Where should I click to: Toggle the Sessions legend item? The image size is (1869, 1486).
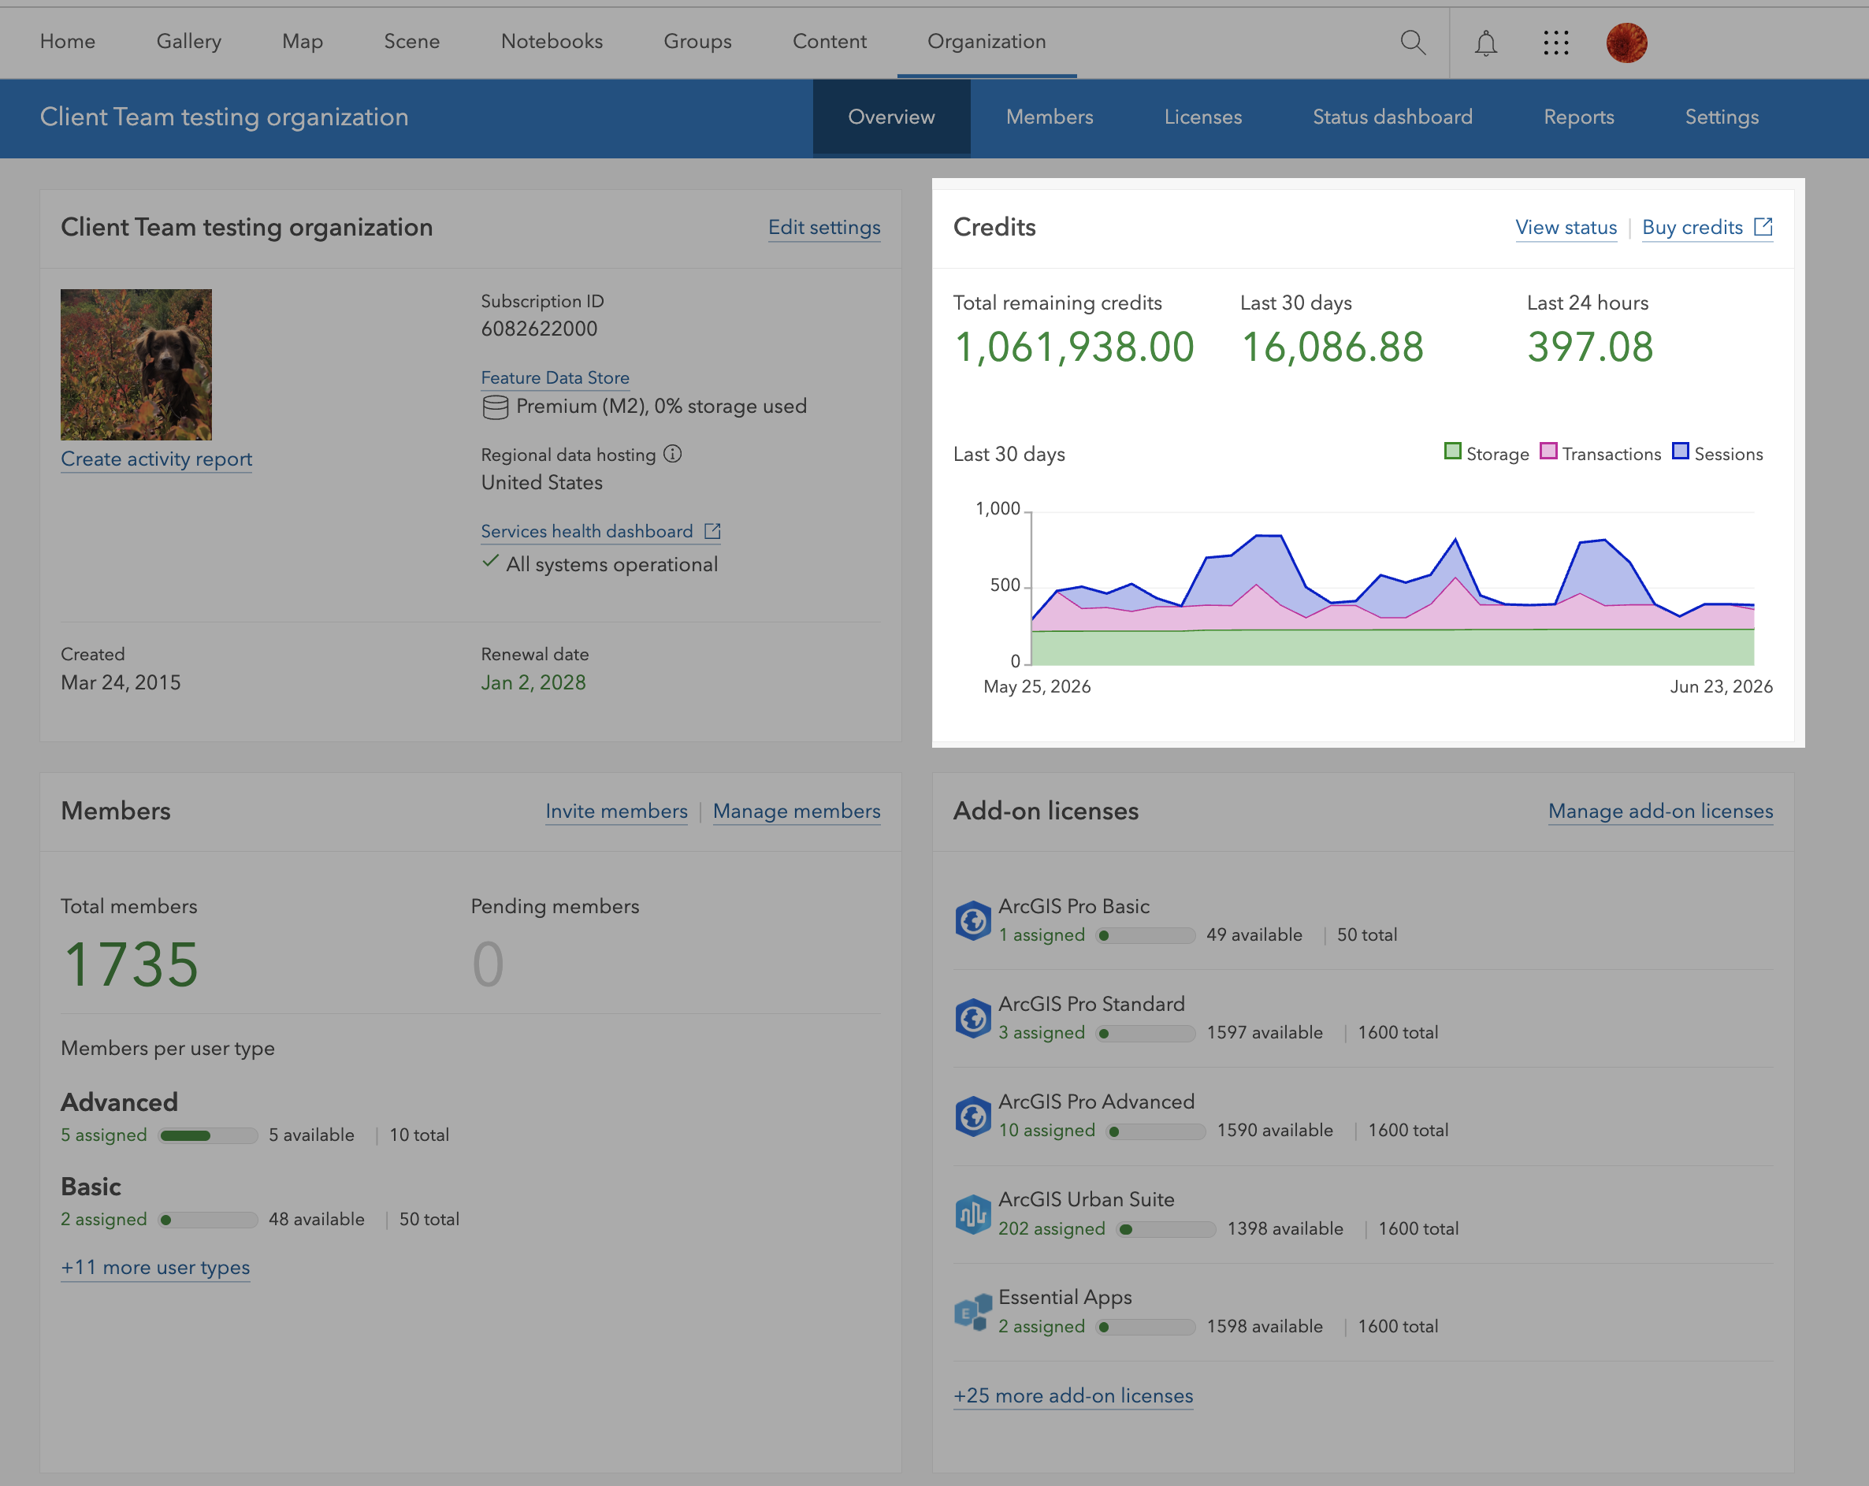point(1717,453)
